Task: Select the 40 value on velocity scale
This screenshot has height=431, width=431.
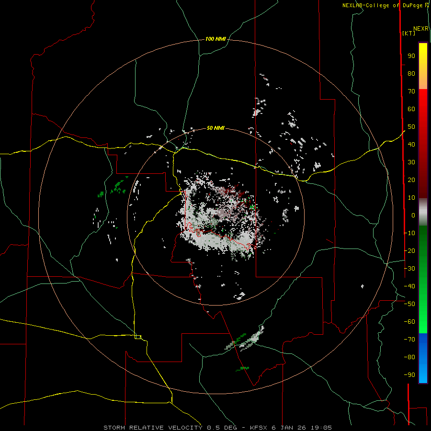Action: pyautogui.click(x=411, y=145)
